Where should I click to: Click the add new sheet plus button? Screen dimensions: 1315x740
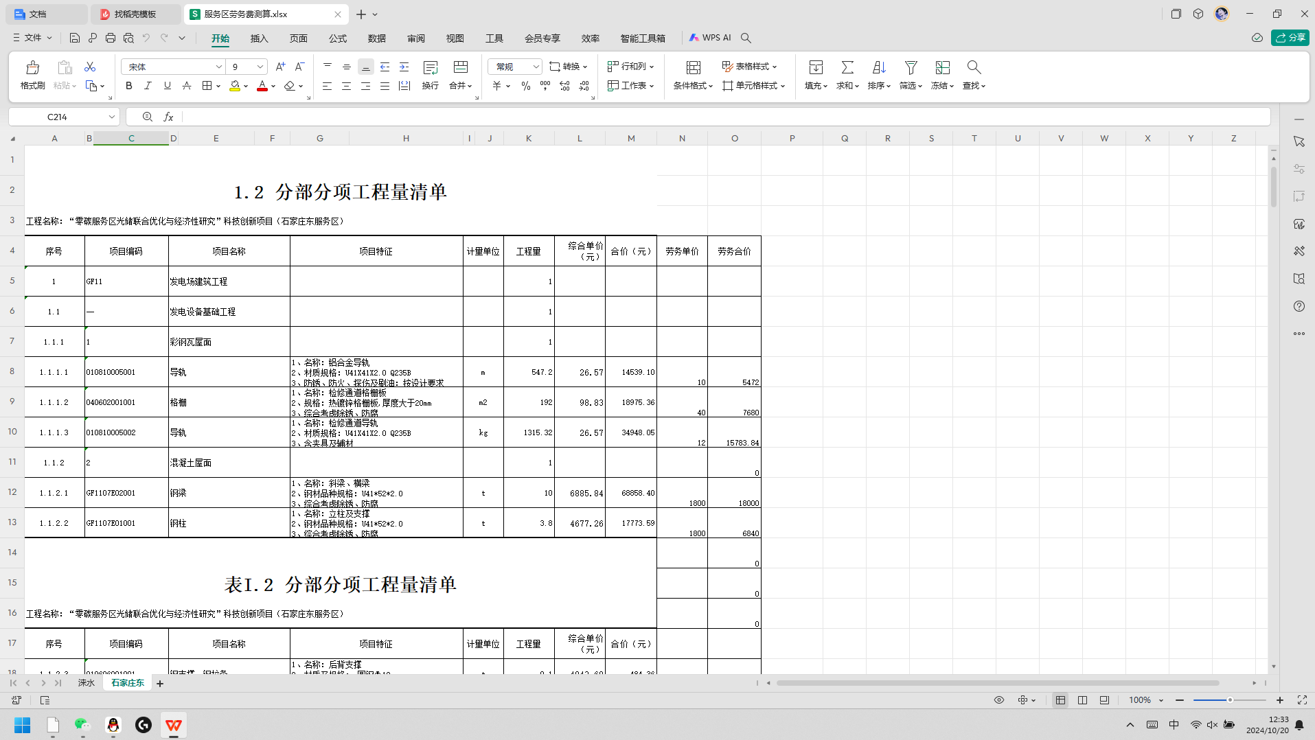tap(160, 684)
